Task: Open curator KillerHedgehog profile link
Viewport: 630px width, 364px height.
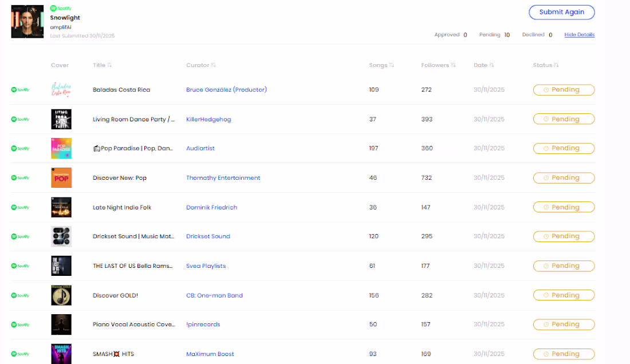Action: pos(208,119)
